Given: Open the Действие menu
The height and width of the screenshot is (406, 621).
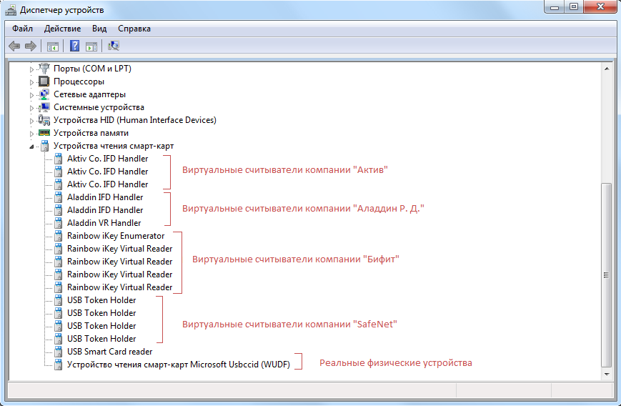Looking at the screenshot, I should (62, 29).
